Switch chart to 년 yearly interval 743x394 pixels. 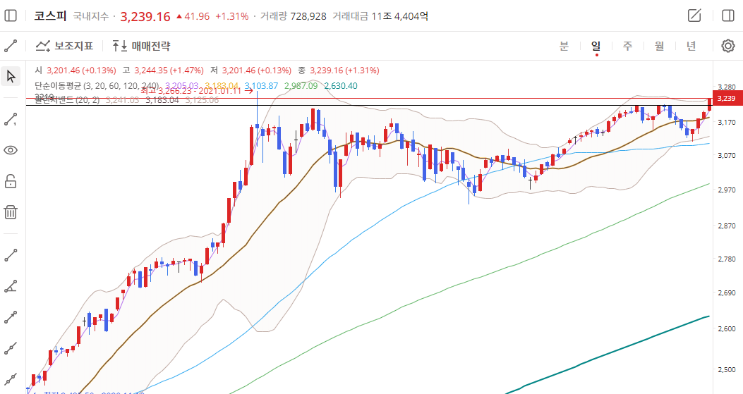point(691,46)
